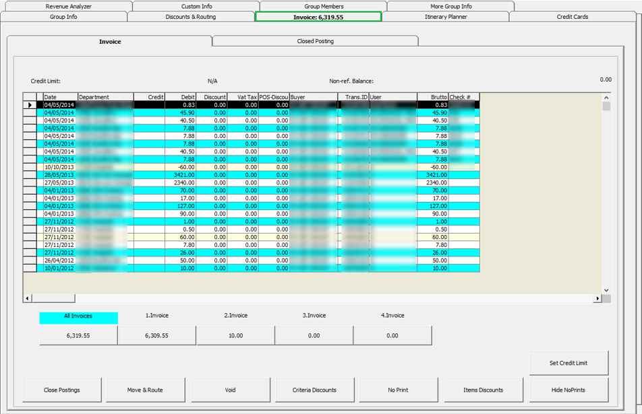Click the horizontal scroll right arrow
The image size is (642, 414).
click(597, 298)
